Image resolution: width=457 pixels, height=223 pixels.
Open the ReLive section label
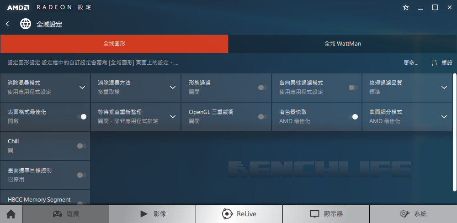247,214
